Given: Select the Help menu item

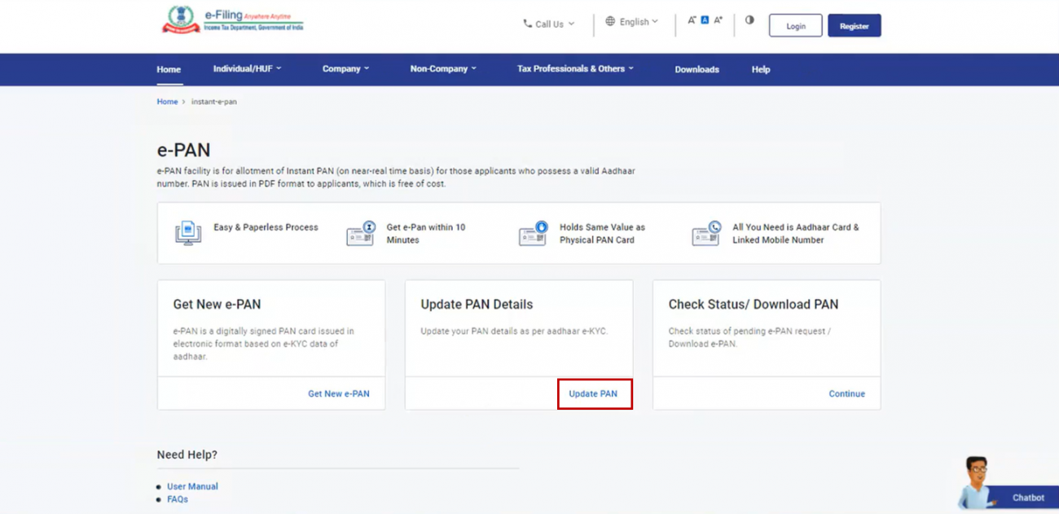Looking at the screenshot, I should [760, 69].
